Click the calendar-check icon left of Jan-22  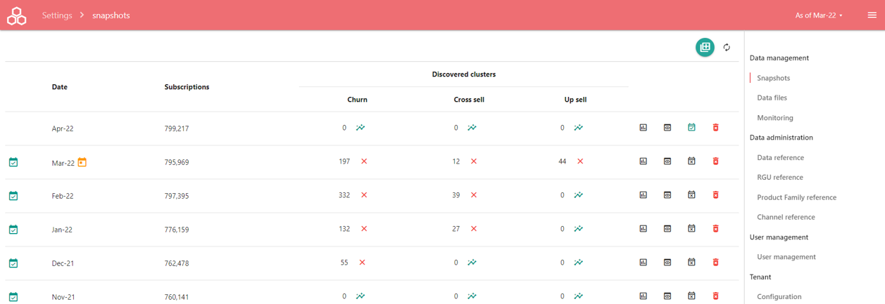[13, 230]
